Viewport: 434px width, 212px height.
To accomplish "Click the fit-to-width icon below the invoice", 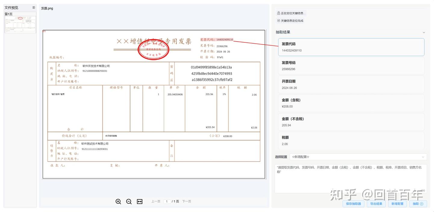I will (x=139, y=201).
